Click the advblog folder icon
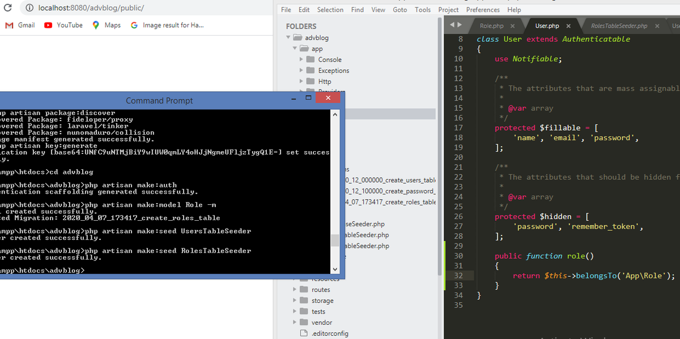The image size is (680, 339). (x=297, y=38)
